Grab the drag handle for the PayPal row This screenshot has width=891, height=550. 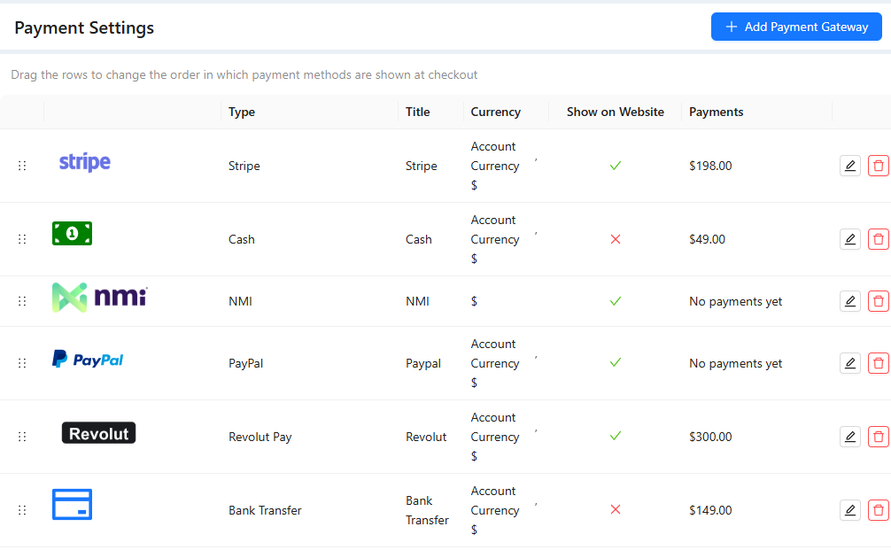point(22,363)
